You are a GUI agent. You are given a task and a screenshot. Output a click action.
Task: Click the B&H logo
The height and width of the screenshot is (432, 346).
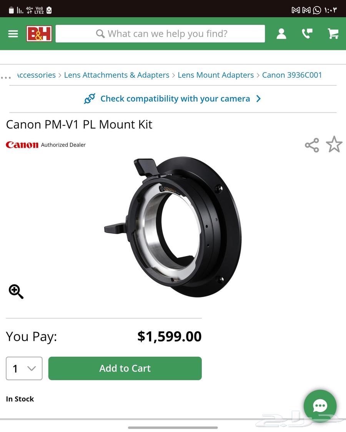click(38, 33)
